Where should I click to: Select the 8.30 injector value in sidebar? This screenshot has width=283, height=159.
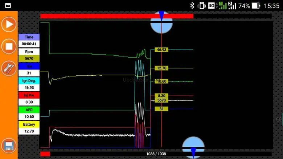(29, 102)
